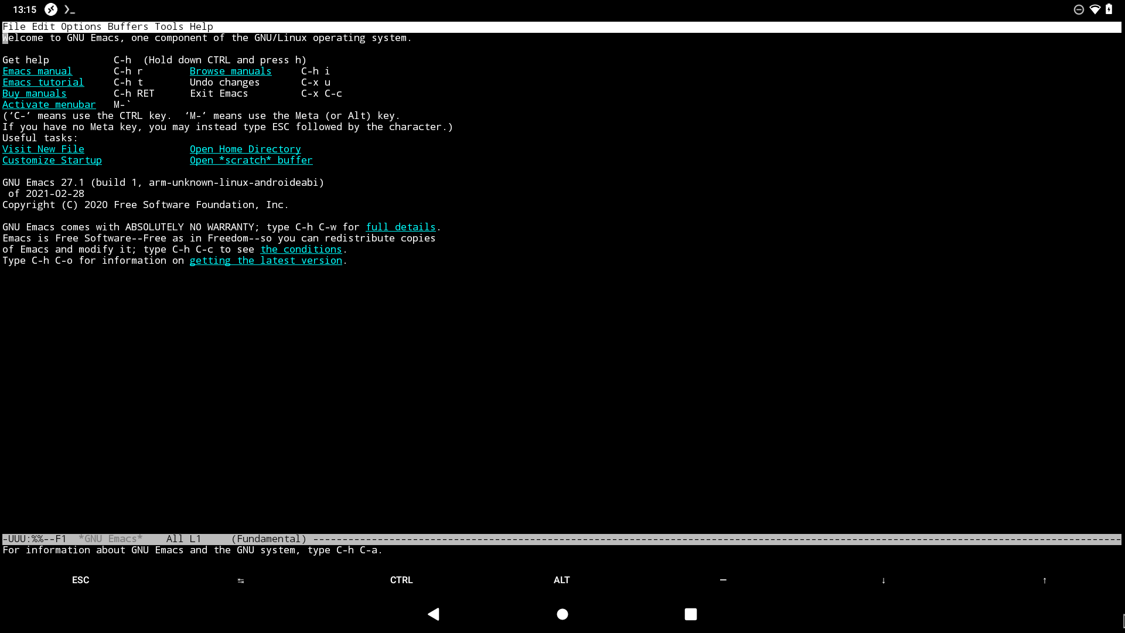This screenshot has width=1125, height=633.
Task: Tap the Do Not Disturb status icon
Action: pyautogui.click(x=1079, y=9)
